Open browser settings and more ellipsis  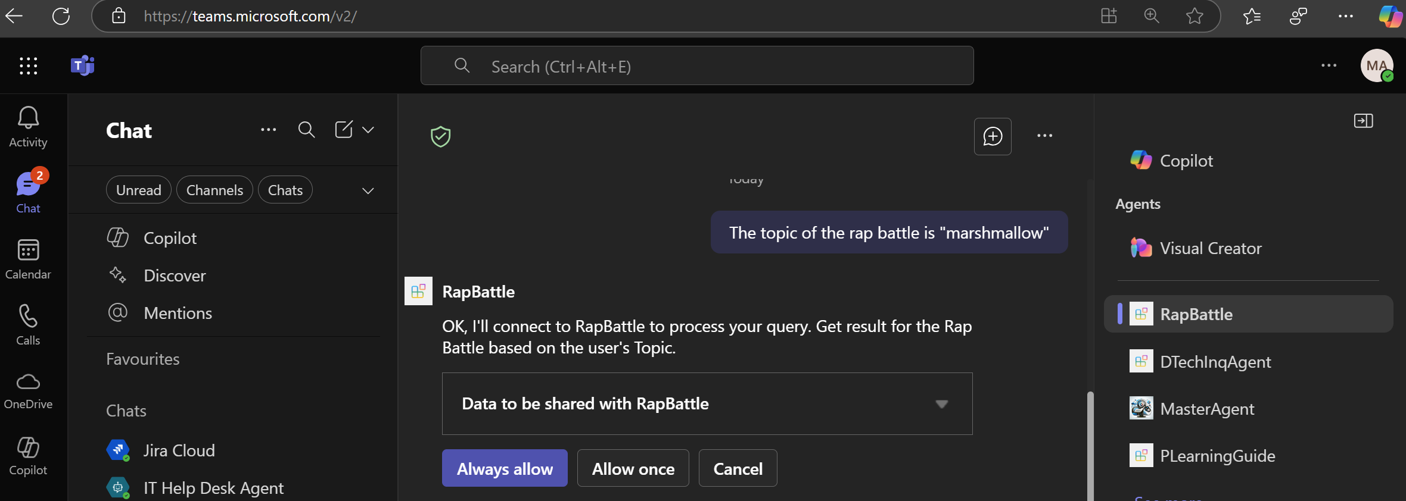tap(1346, 16)
